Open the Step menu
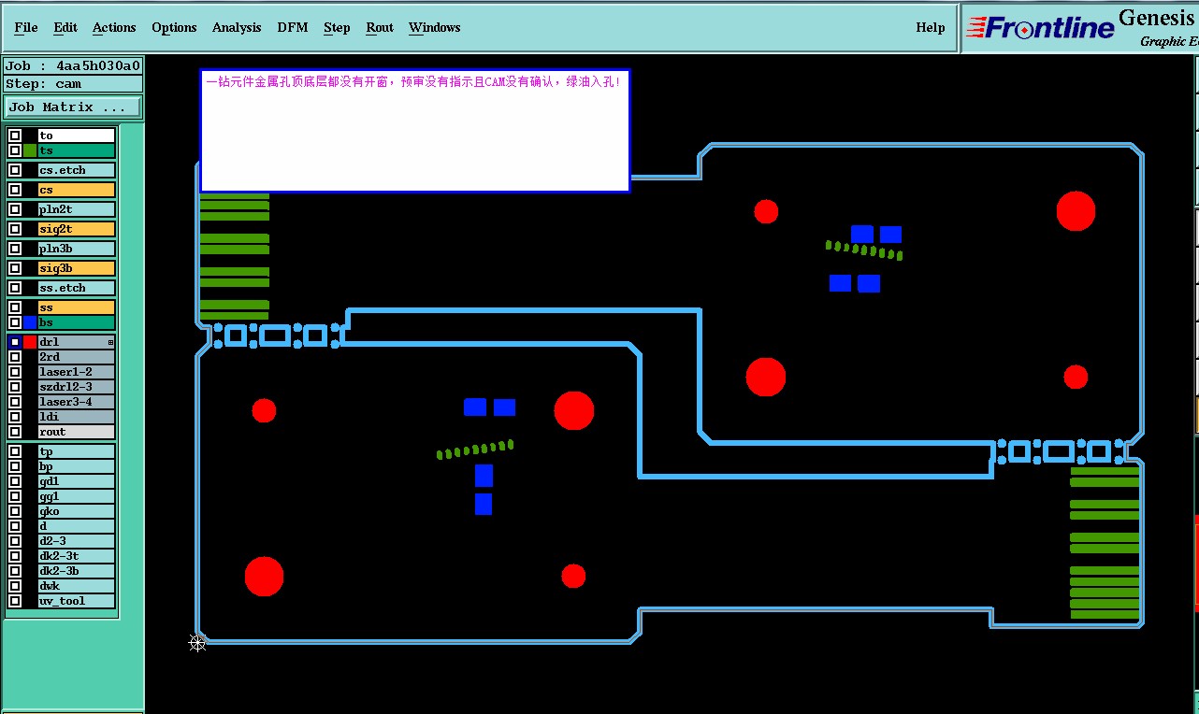This screenshot has height=714, width=1199. pyautogui.click(x=337, y=27)
